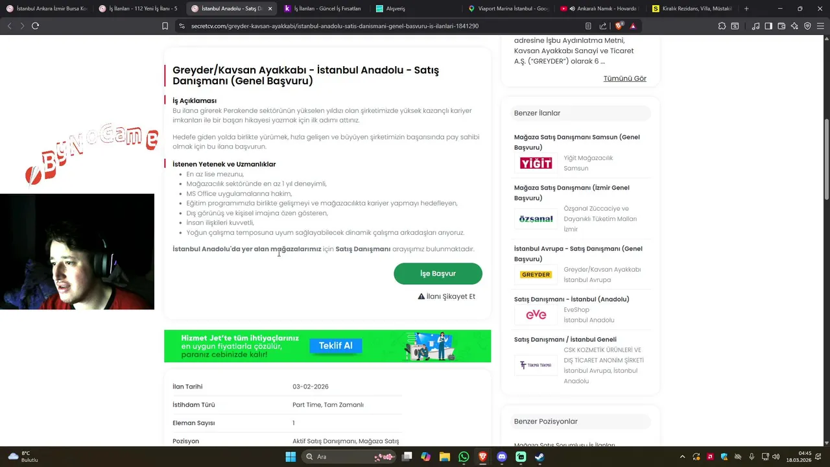Open the browser hamburger menu
Screen dimensions: 830x467
(820, 26)
